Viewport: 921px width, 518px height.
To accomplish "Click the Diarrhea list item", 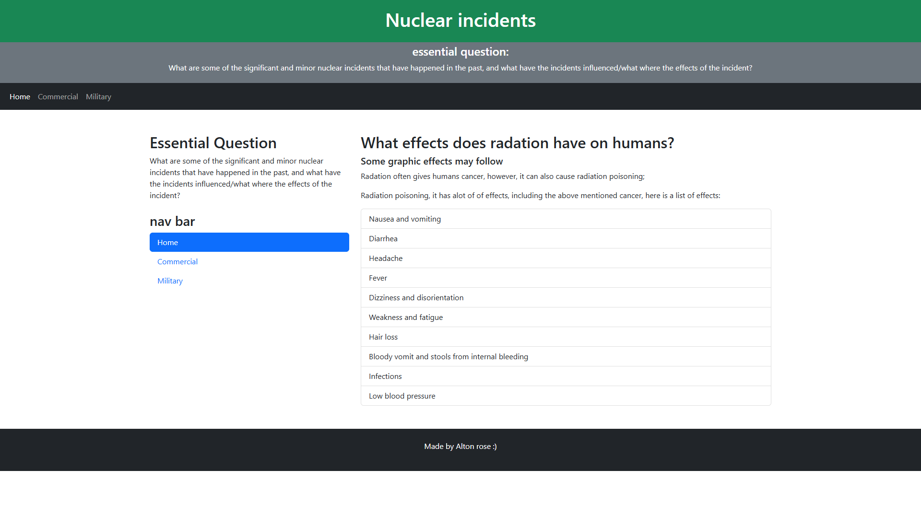I will tap(566, 238).
